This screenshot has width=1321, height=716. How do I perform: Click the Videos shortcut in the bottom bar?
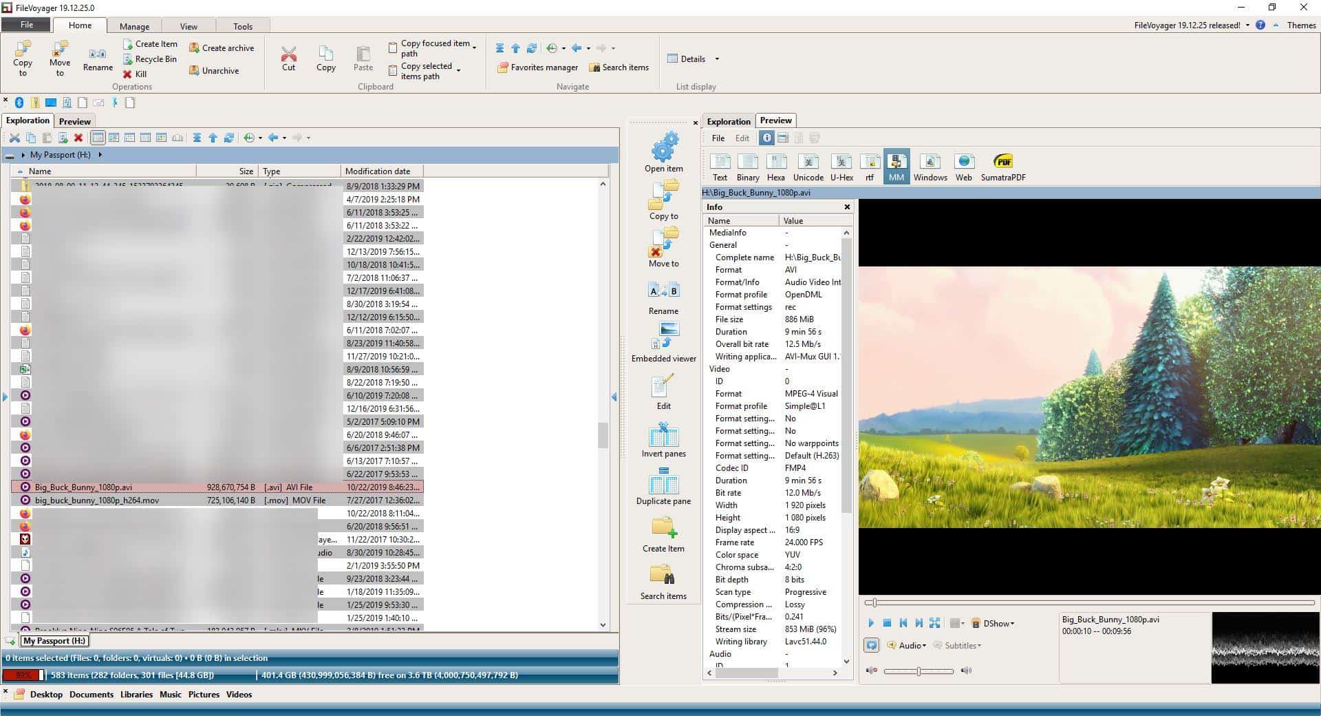(x=239, y=694)
